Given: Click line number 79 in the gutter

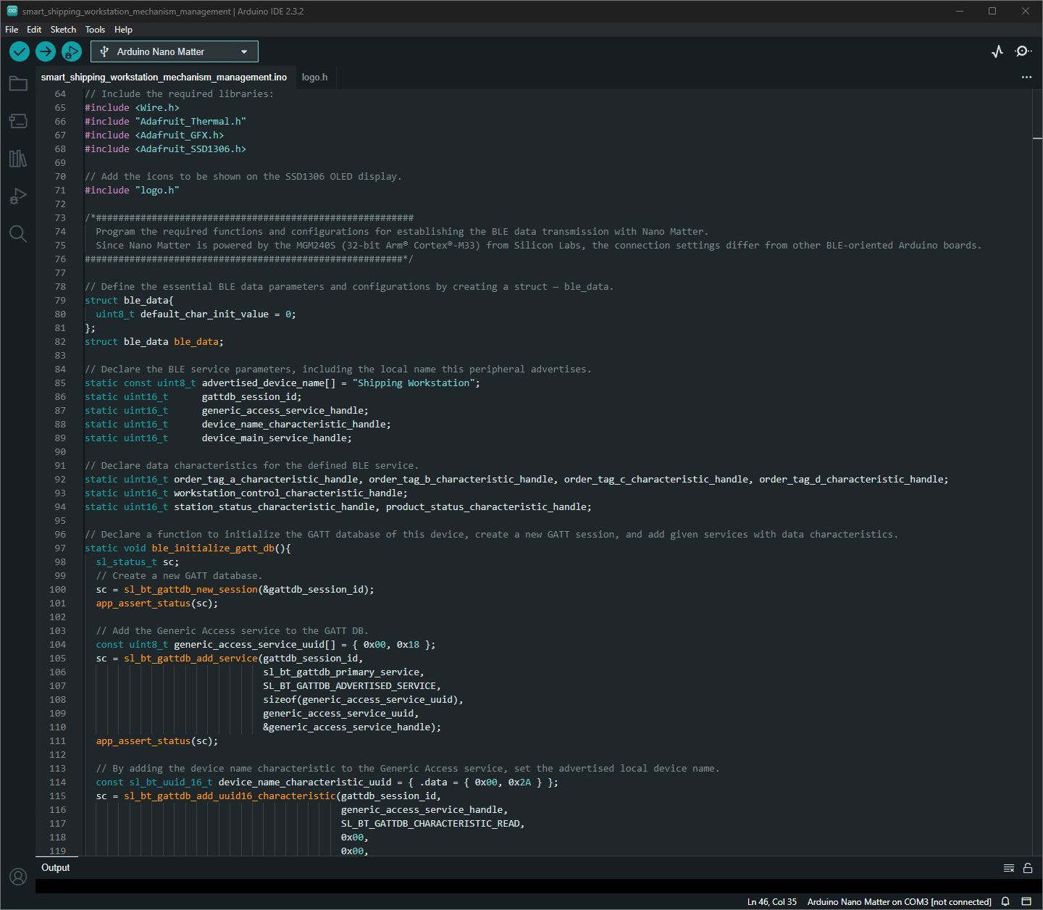Looking at the screenshot, I should [x=60, y=300].
